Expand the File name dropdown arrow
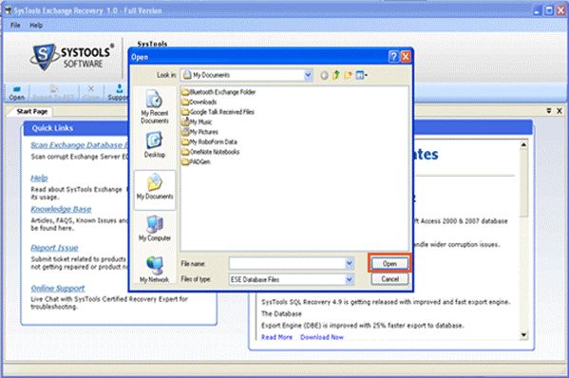569x378 pixels. pyautogui.click(x=349, y=263)
